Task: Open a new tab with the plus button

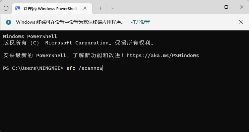Action: coord(101,8)
